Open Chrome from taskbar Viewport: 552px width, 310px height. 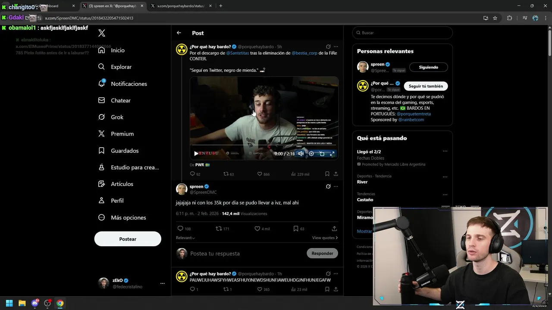(60, 303)
